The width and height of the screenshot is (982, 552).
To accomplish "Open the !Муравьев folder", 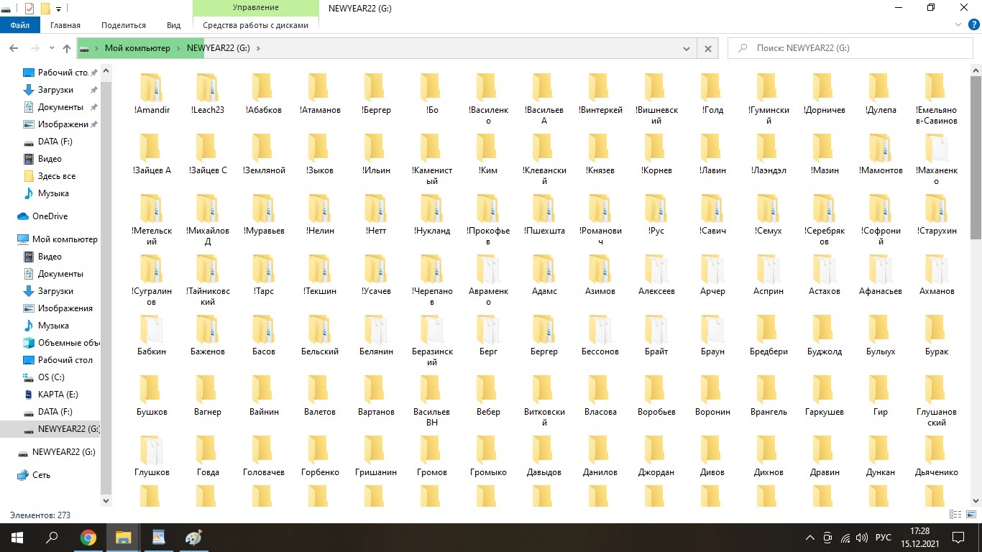I will 264,214.
